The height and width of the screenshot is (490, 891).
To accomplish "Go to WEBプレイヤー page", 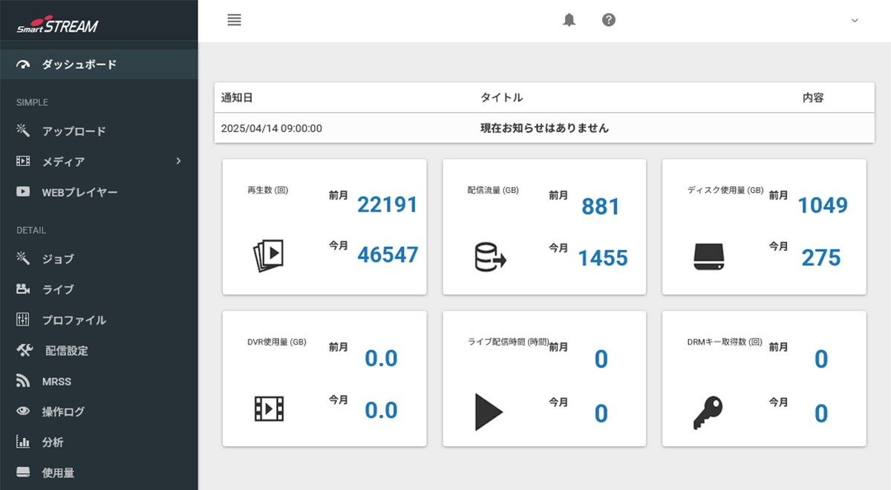I will click(79, 192).
